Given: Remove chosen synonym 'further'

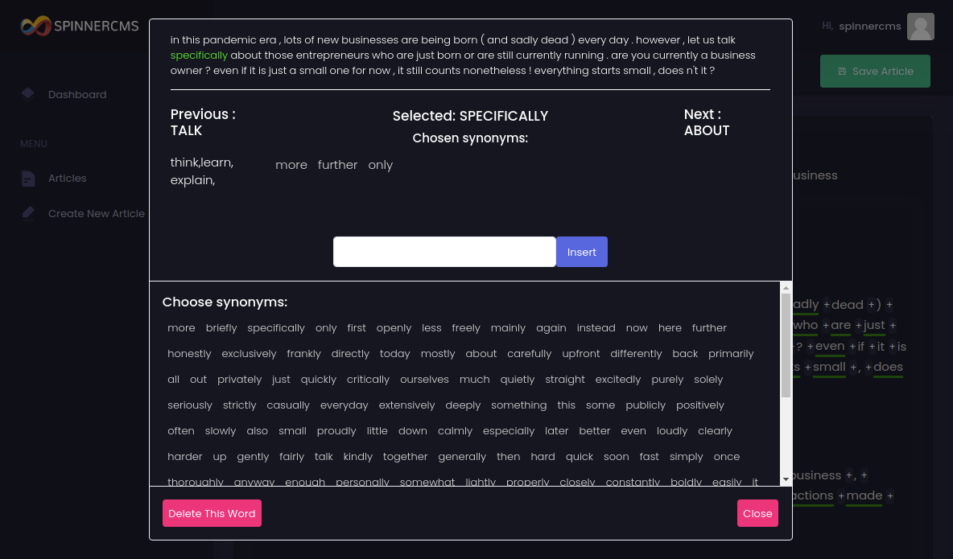Looking at the screenshot, I should (337, 165).
